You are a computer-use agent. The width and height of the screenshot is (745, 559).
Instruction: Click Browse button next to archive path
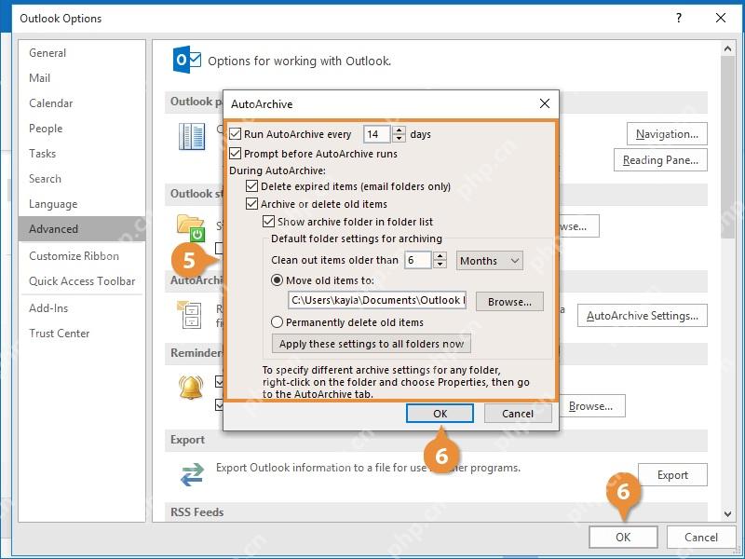click(509, 301)
